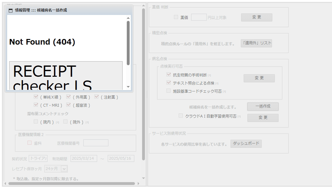
Task: Open help icon next to 抗生物質の手術判断
Action: (x=209, y=75)
